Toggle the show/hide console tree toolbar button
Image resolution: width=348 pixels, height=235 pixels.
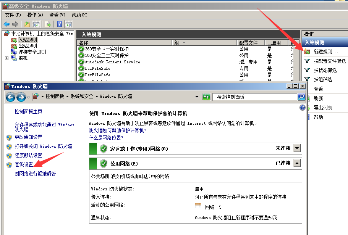click(x=36, y=24)
